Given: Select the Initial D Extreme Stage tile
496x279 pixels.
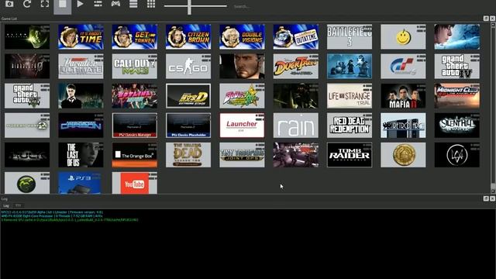Looking at the screenshot, I should (188, 96).
